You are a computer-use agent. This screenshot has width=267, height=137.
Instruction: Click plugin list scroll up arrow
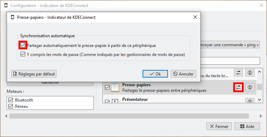click(260, 72)
